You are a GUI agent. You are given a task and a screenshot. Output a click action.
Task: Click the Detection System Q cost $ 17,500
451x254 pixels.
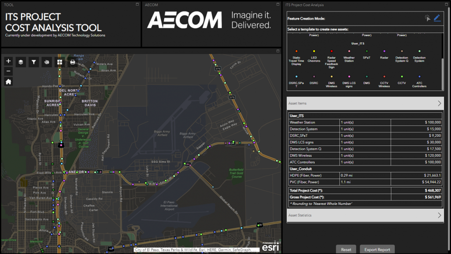[434, 149]
